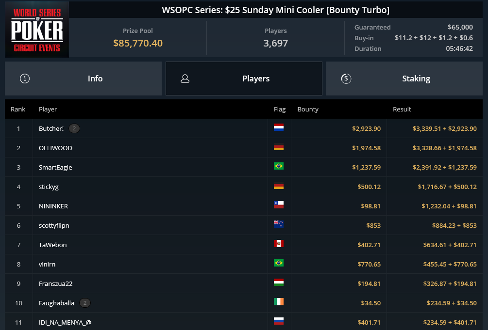Click Butcher!'s Netherlands flag icon
This screenshot has height=330, width=488.
[x=279, y=127]
